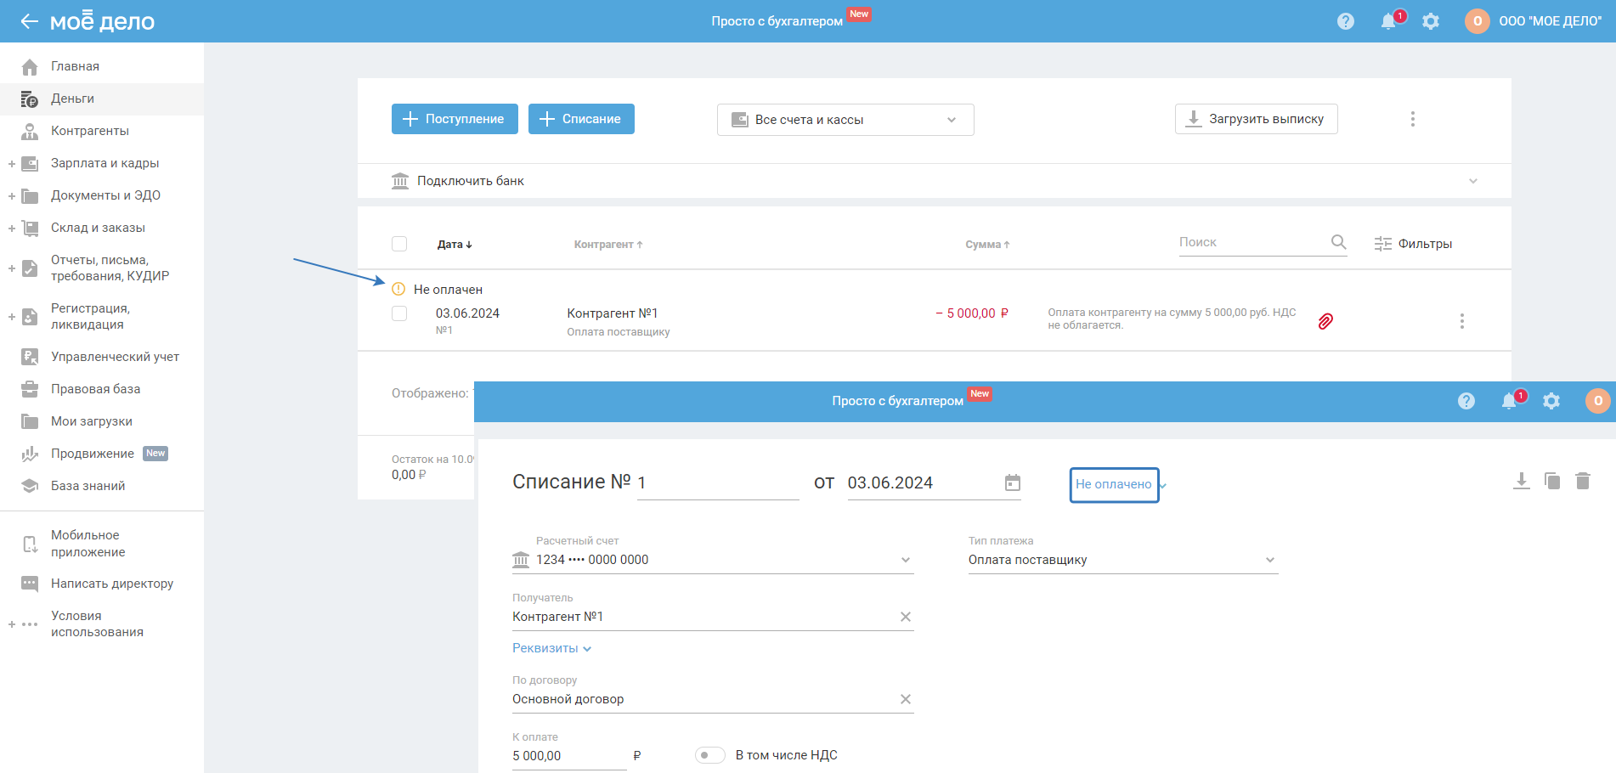The height and width of the screenshot is (773, 1616).
Task: Expand the Условия использования submenu plus
Action: tap(12, 624)
